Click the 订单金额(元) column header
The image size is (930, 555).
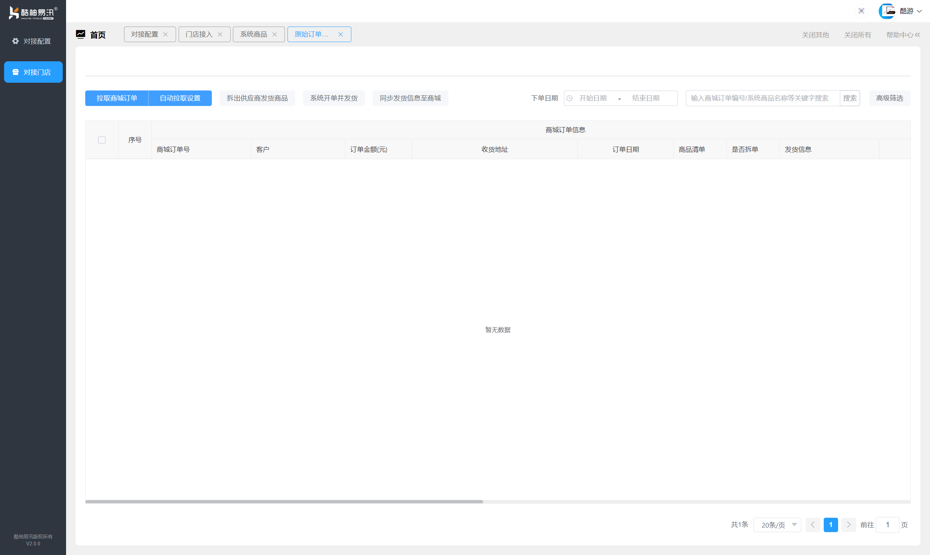[378, 149]
